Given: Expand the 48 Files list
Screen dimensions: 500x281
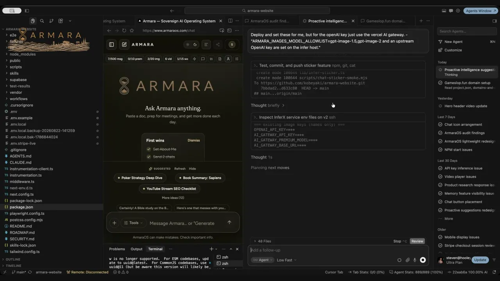Looking at the screenshot, I should (262, 241).
